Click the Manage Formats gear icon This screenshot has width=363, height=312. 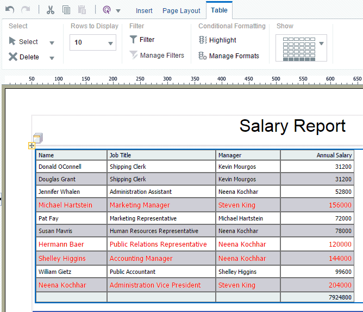point(203,56)
